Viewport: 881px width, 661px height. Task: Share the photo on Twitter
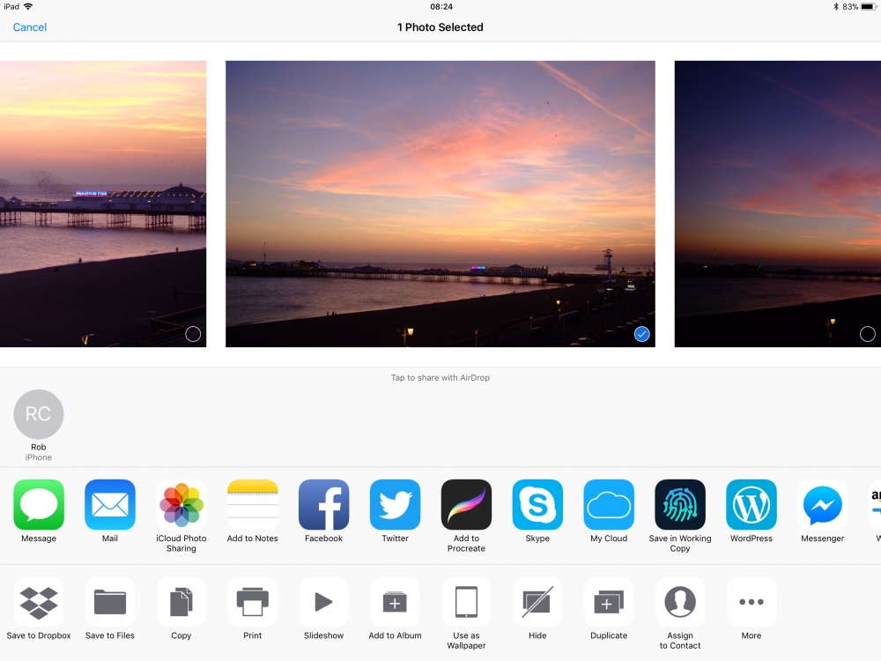pos(395,505)
